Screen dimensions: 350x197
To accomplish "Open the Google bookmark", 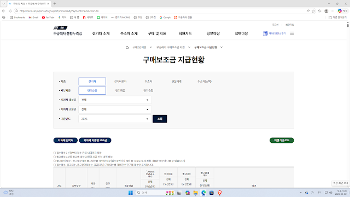I will pos(165,18).
